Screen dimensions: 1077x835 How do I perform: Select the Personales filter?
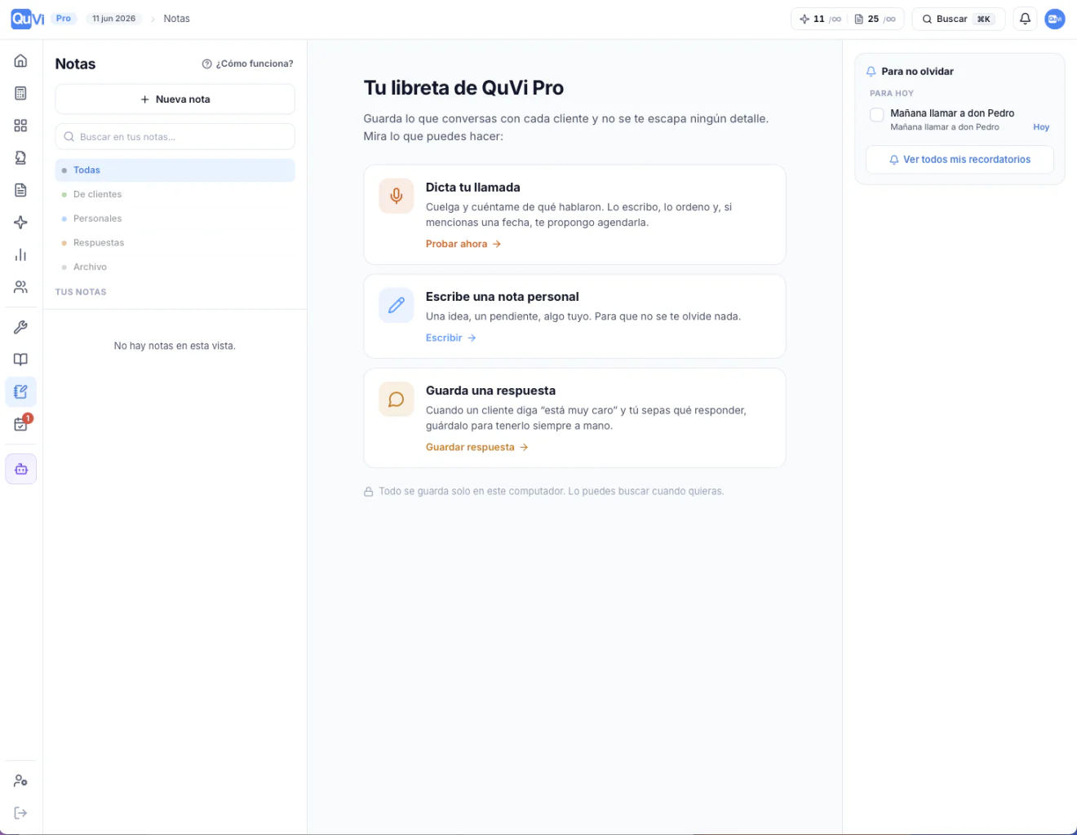[x=175, y=219]
